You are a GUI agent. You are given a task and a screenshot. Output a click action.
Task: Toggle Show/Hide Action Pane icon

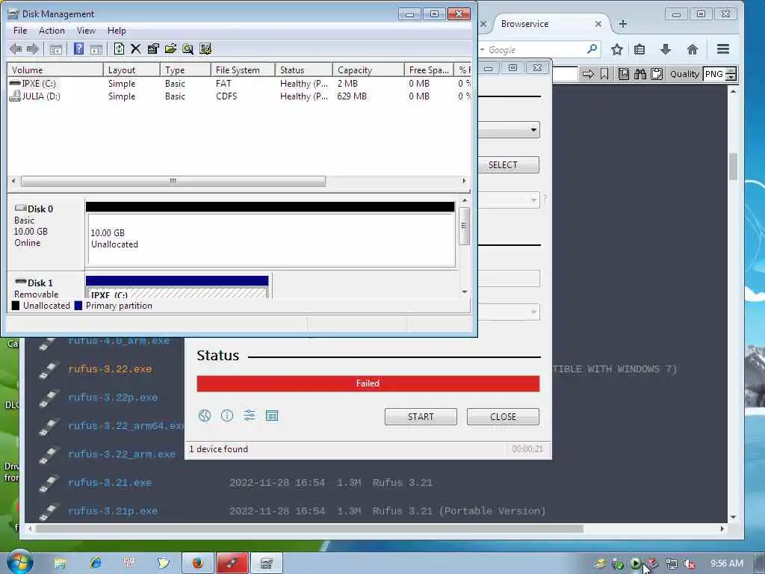pos(96,49)
